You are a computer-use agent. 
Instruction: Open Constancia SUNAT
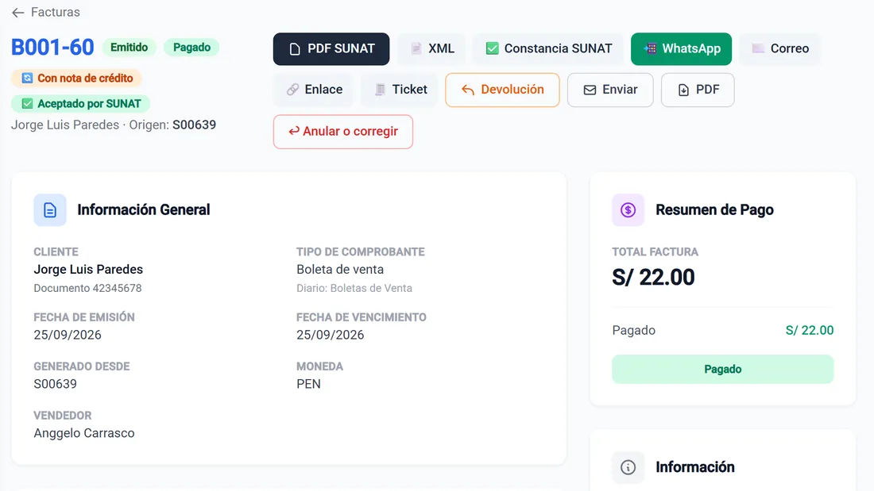pos(548,49)
